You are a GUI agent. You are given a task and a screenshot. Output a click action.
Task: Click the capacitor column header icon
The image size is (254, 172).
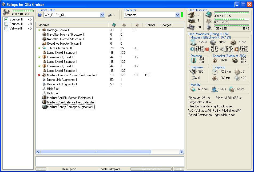tap(137, 25)
